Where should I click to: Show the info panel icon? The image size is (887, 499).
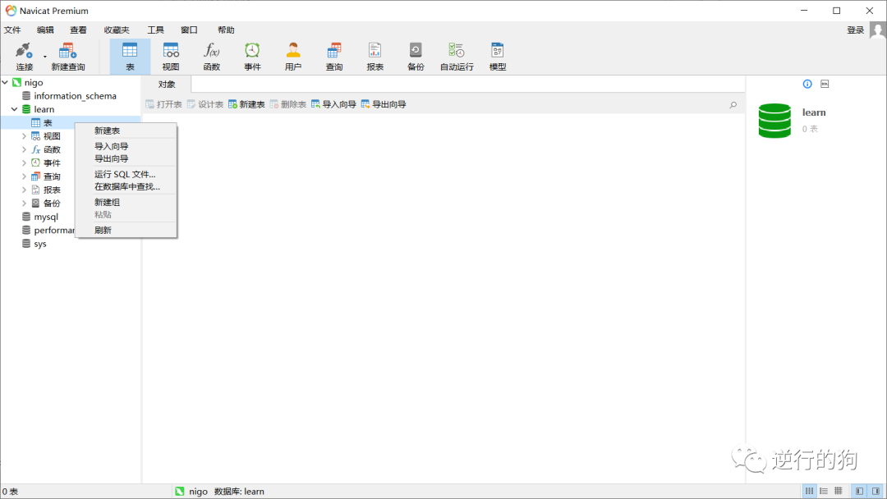tap(807, 85)
